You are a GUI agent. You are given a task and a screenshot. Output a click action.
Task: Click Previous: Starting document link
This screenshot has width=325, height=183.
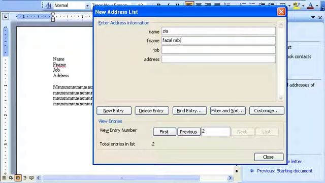(x=284, y=171)
